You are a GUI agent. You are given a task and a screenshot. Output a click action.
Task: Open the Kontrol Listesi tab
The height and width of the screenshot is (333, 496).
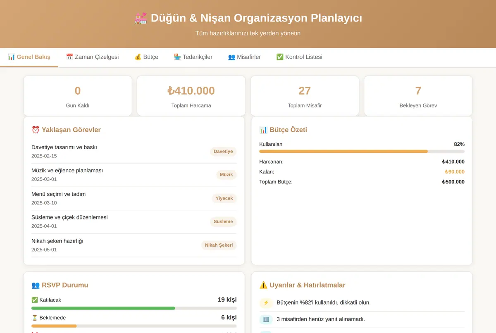click(299, 57)
